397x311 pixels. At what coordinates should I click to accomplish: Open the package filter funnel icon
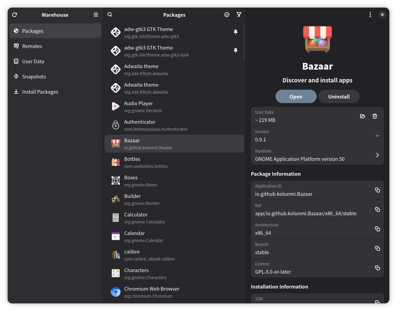click(x=239, y=14)
